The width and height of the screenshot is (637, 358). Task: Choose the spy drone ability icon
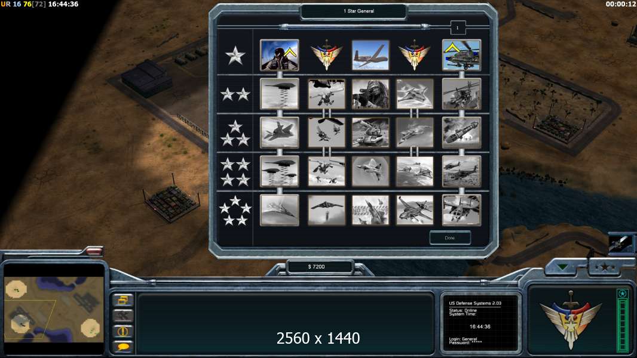(370, 55)
